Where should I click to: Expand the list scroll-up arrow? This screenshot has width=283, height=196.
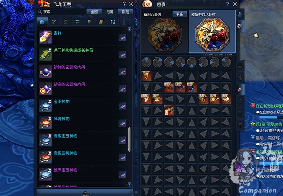[129, 29]
